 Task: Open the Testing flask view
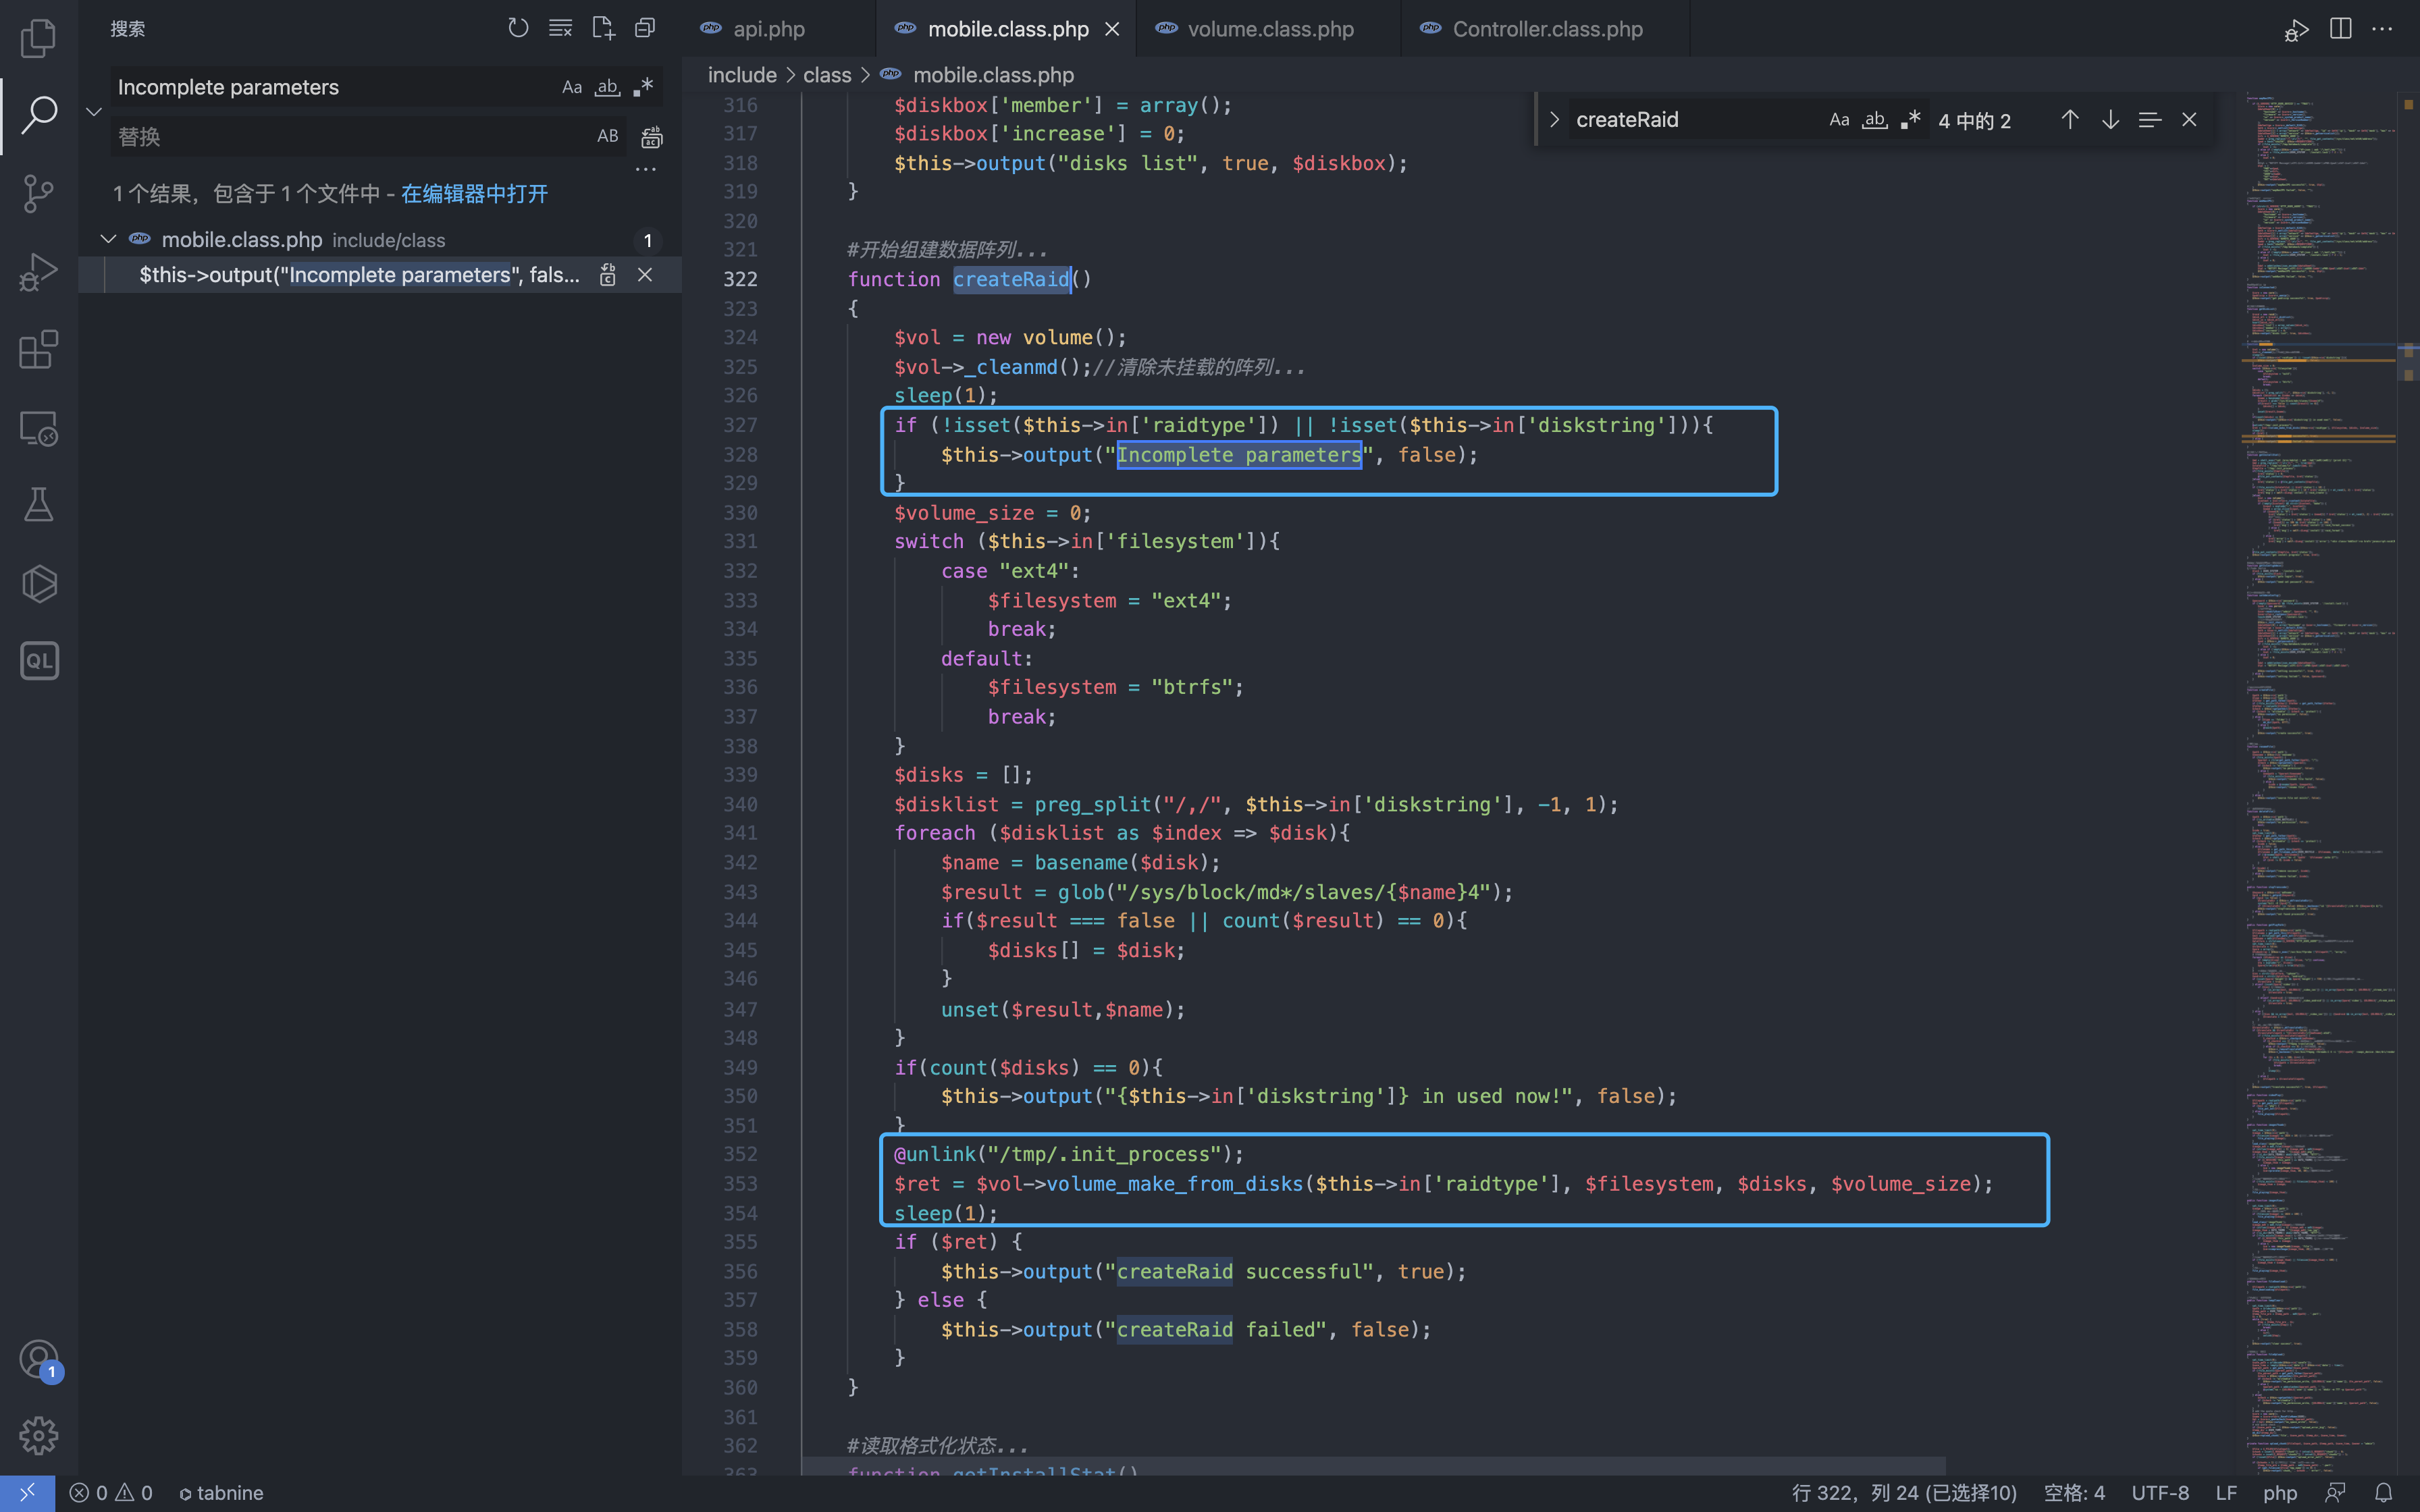click(x=38, y=505)
